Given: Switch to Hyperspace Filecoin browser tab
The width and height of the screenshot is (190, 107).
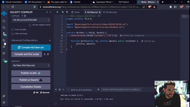Looking at the screenshot, I should (103, 2).
